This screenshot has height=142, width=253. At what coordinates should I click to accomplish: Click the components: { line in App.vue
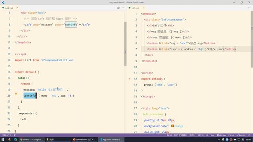pos(27,113)
